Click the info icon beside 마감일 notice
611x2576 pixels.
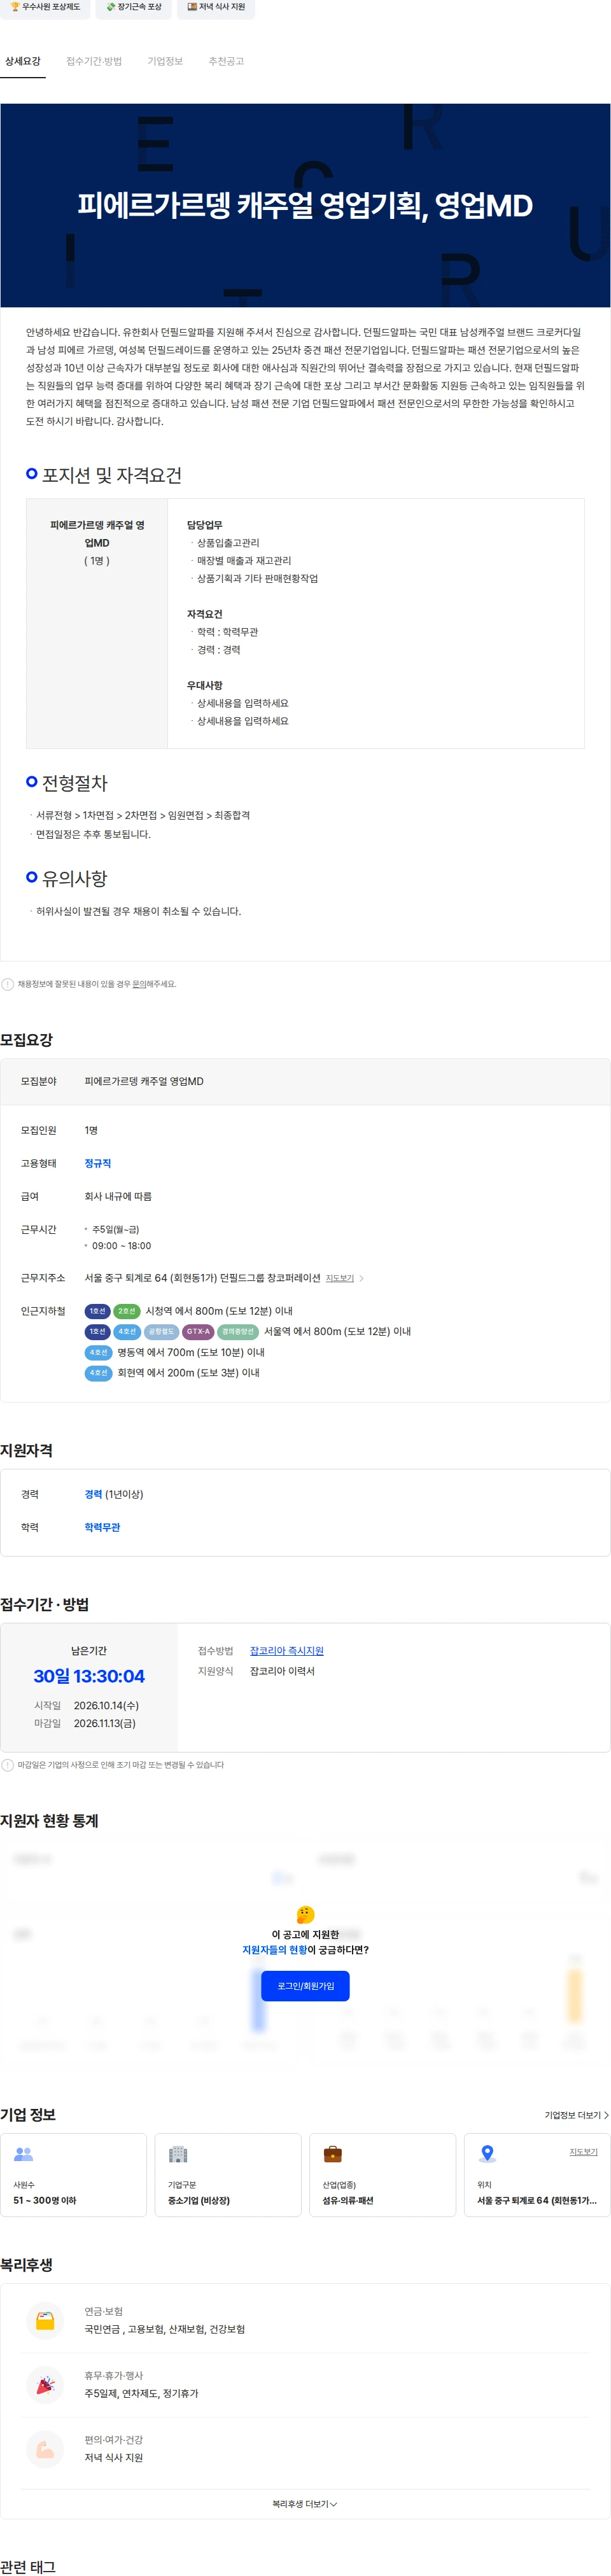[8, 1765]
